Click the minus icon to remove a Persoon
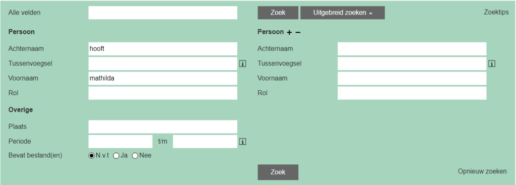The image size is (516, 185). (298, 32)
